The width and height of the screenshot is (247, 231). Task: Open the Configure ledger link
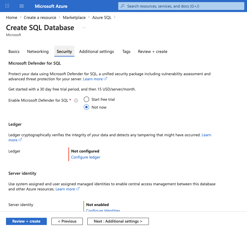pos(86,157)
